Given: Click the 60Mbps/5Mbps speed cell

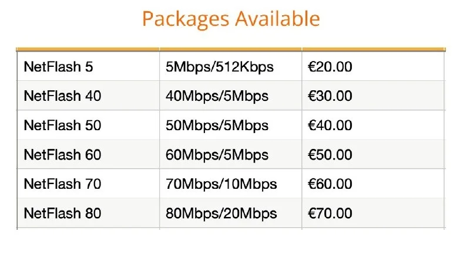Looking at the screenshot, I should [217, 155].
